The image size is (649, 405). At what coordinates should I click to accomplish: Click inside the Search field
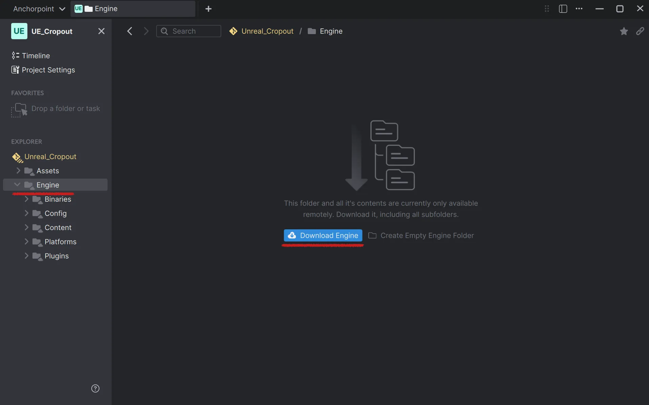pos(188,31)
